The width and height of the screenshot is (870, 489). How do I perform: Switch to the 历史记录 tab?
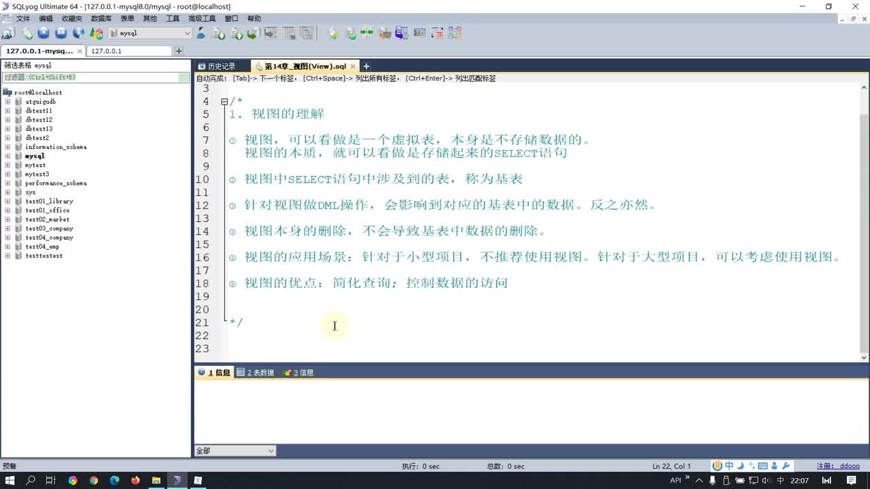click(222, 67)
